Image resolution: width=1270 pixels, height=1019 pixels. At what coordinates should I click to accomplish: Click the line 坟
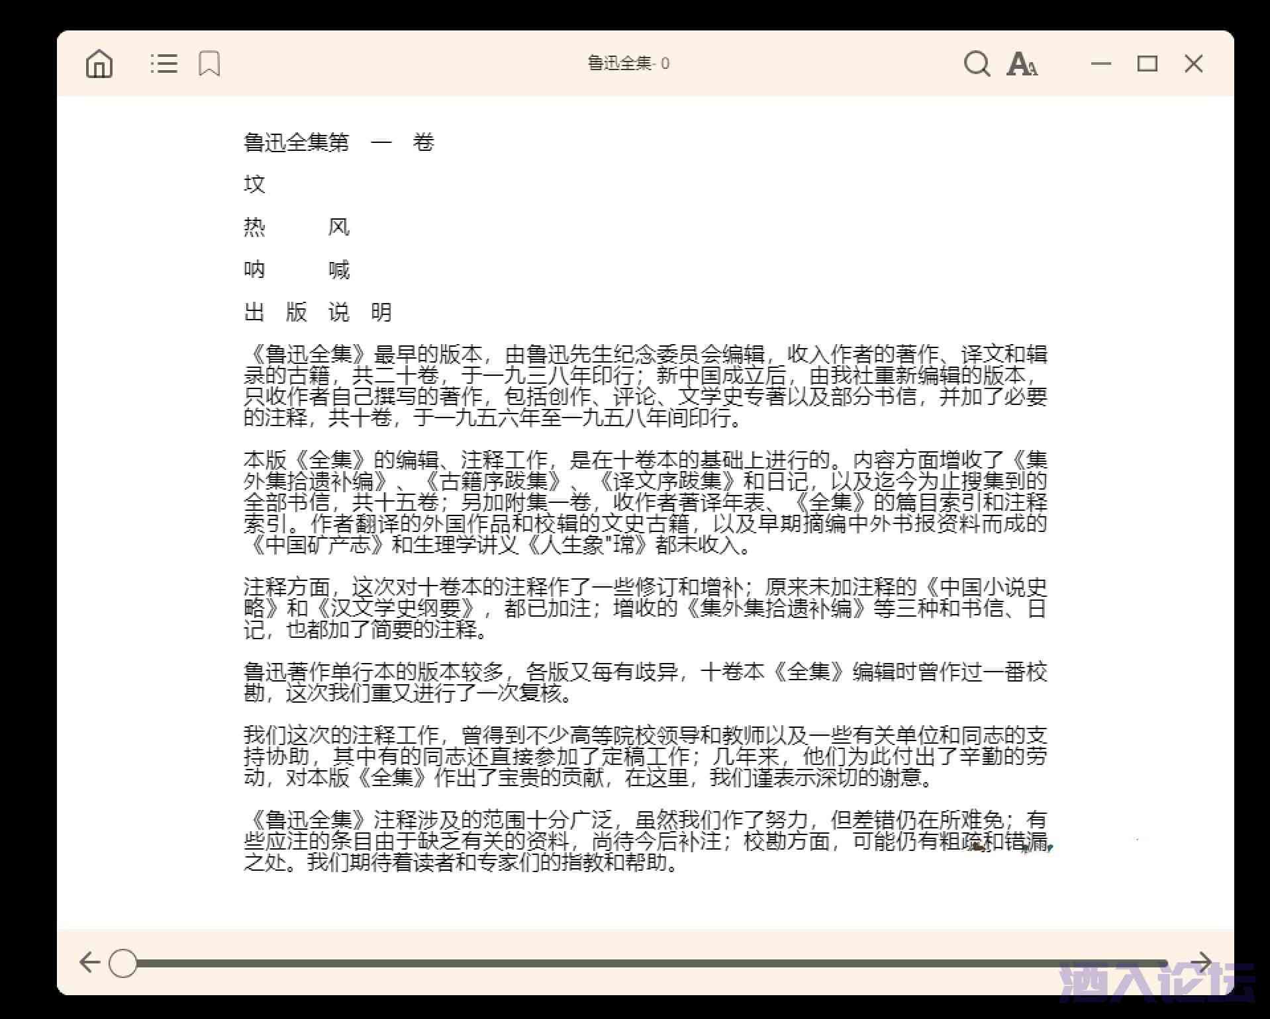[254, 184]
